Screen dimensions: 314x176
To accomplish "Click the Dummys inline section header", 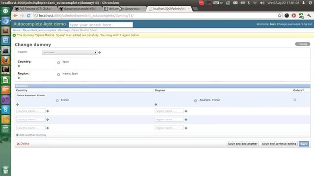I will point(162,86).
